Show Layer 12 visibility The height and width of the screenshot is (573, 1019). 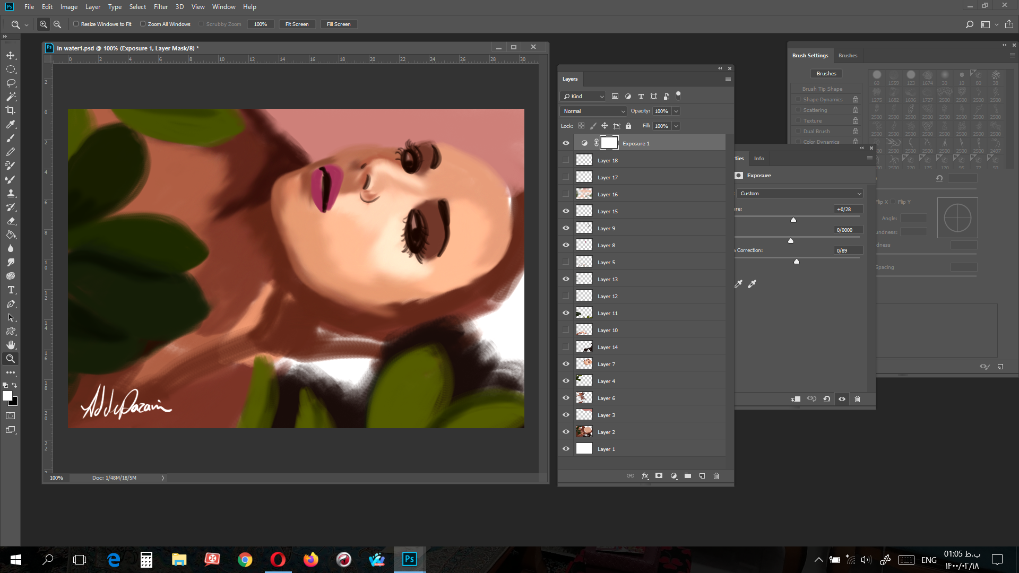[x=566, y=296]
